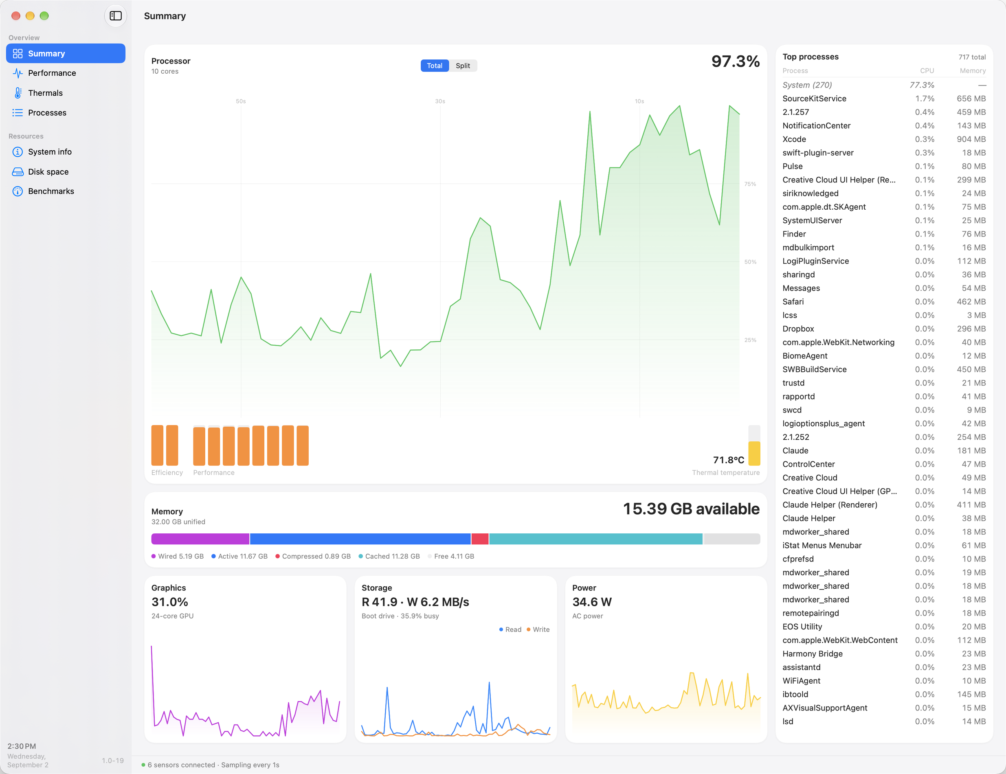This screenshot has height=774, width=1006.
Task: Select the siriknowledged process row
Action: [884, 193]
